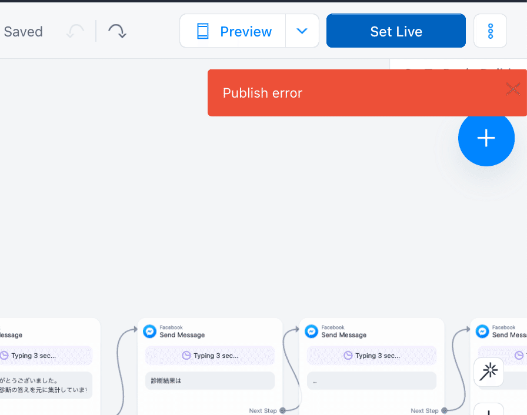Image resolution: width=527 pixels, height=415 pixels.
Task: Expand the dropdown chevron next to Preview
Action: pos(302,31)
